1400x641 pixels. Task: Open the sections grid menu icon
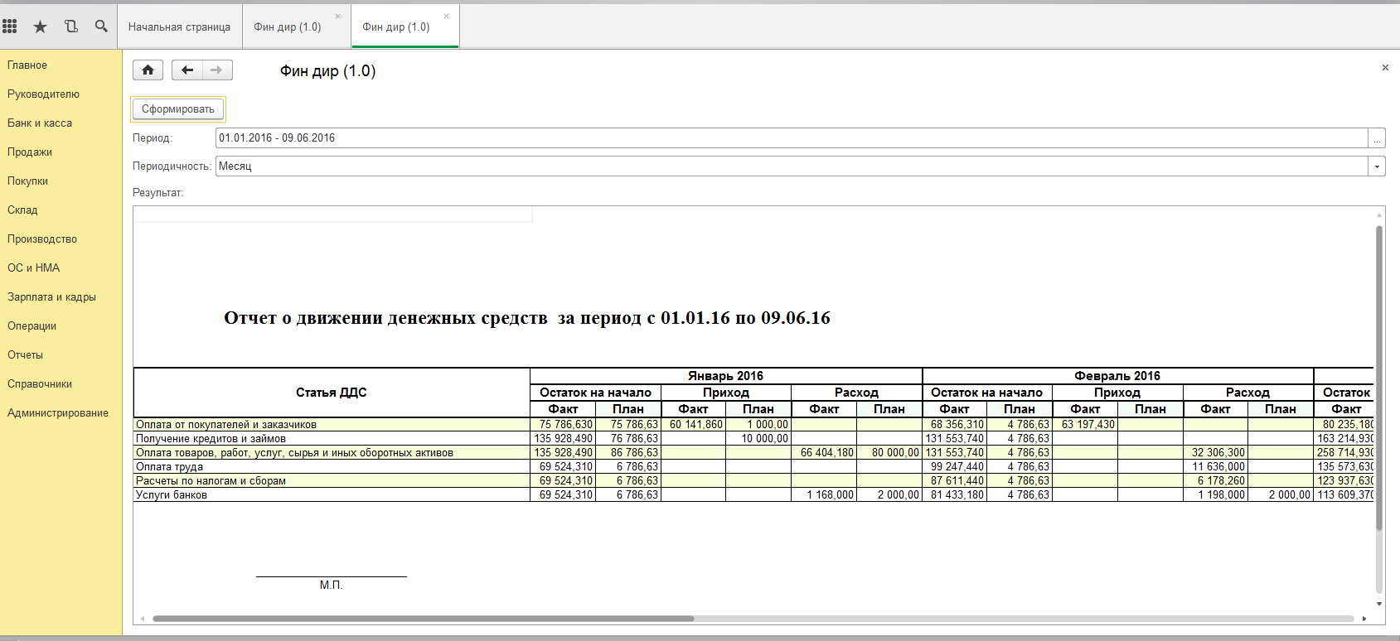tap(10, 27)
